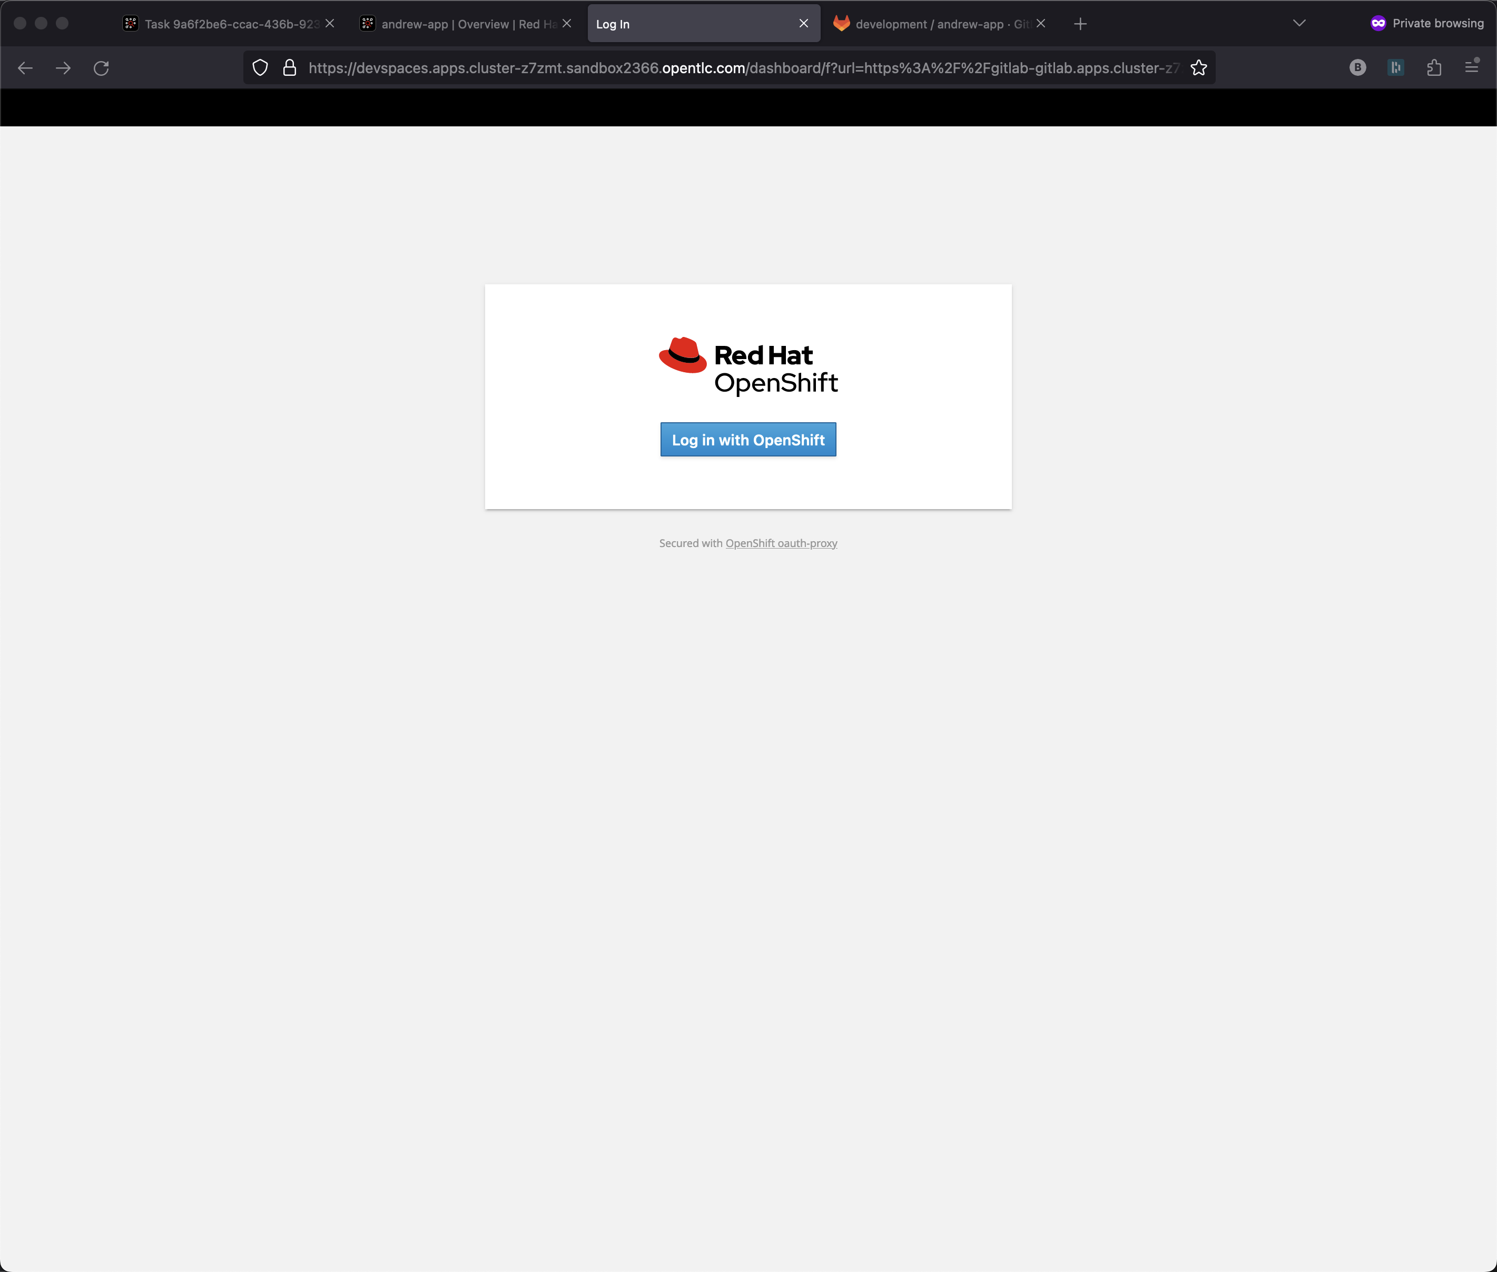
Task: Expand the list all tabs chevron
Action: (x=1298, y=24)
